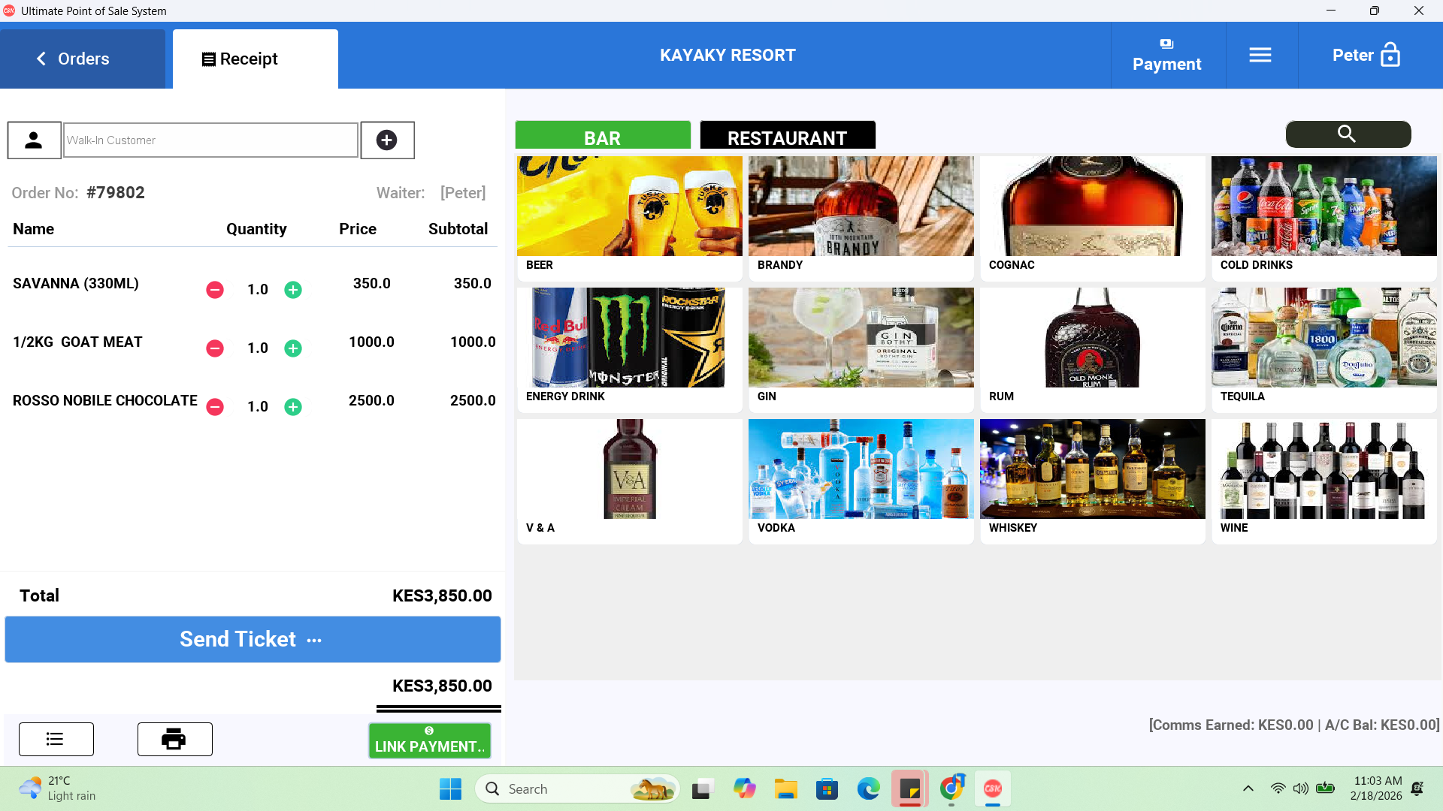Image resolution: width=1443 pixels, height=811 pixels.
Task: Lock session using Peter padlock icon
Action: point(1390,56)
